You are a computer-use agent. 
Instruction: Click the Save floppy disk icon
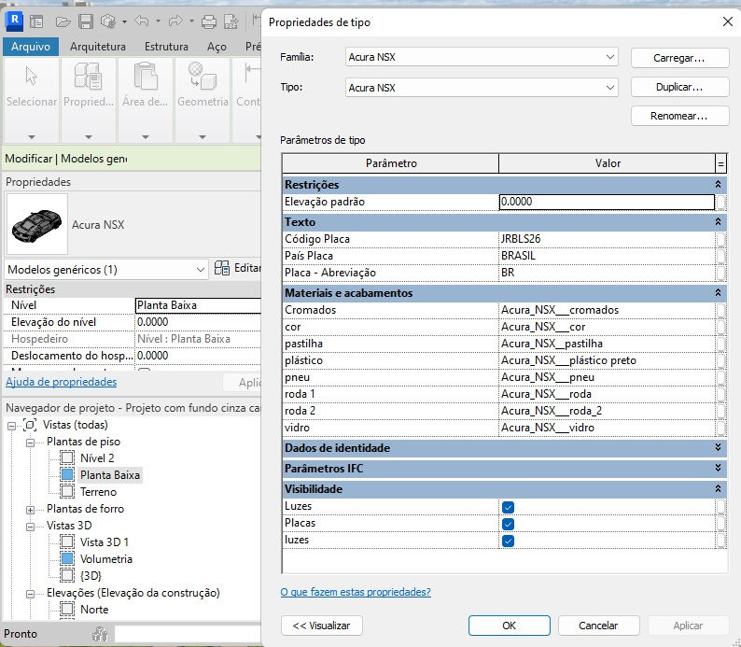85,21
